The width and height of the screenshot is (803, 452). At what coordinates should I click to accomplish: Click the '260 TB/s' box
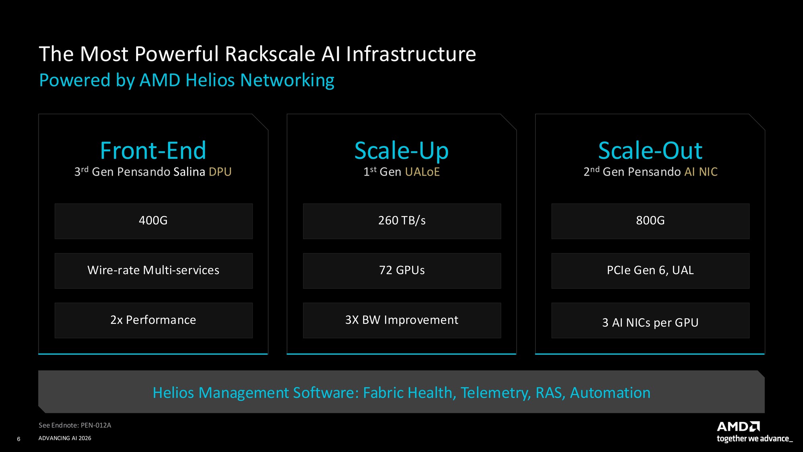(x=402, y=221)
